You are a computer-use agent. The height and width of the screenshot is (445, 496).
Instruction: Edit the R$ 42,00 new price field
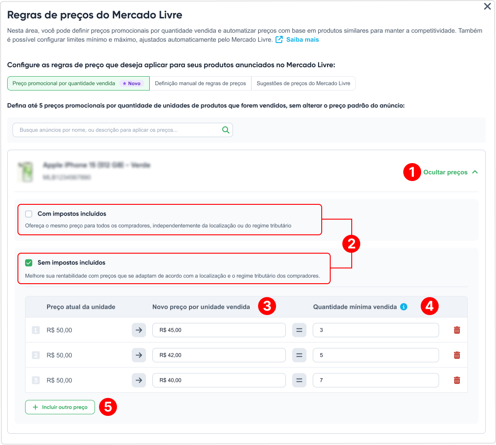coord(219,355)
